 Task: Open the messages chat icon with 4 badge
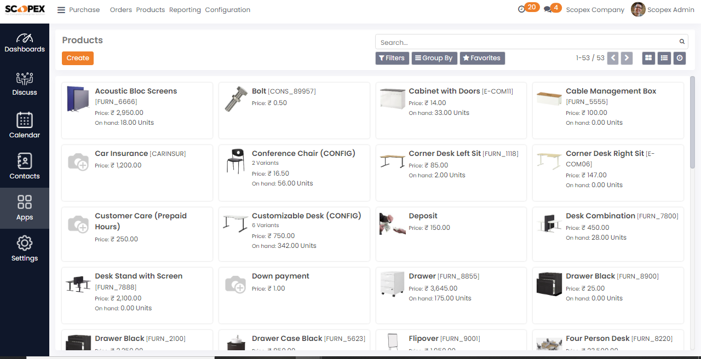coord(548,10)
